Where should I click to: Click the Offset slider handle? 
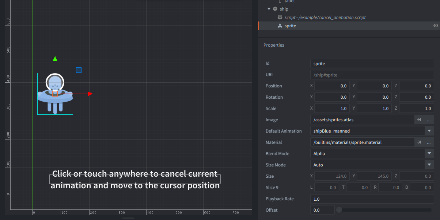click(x=339, y=210)
